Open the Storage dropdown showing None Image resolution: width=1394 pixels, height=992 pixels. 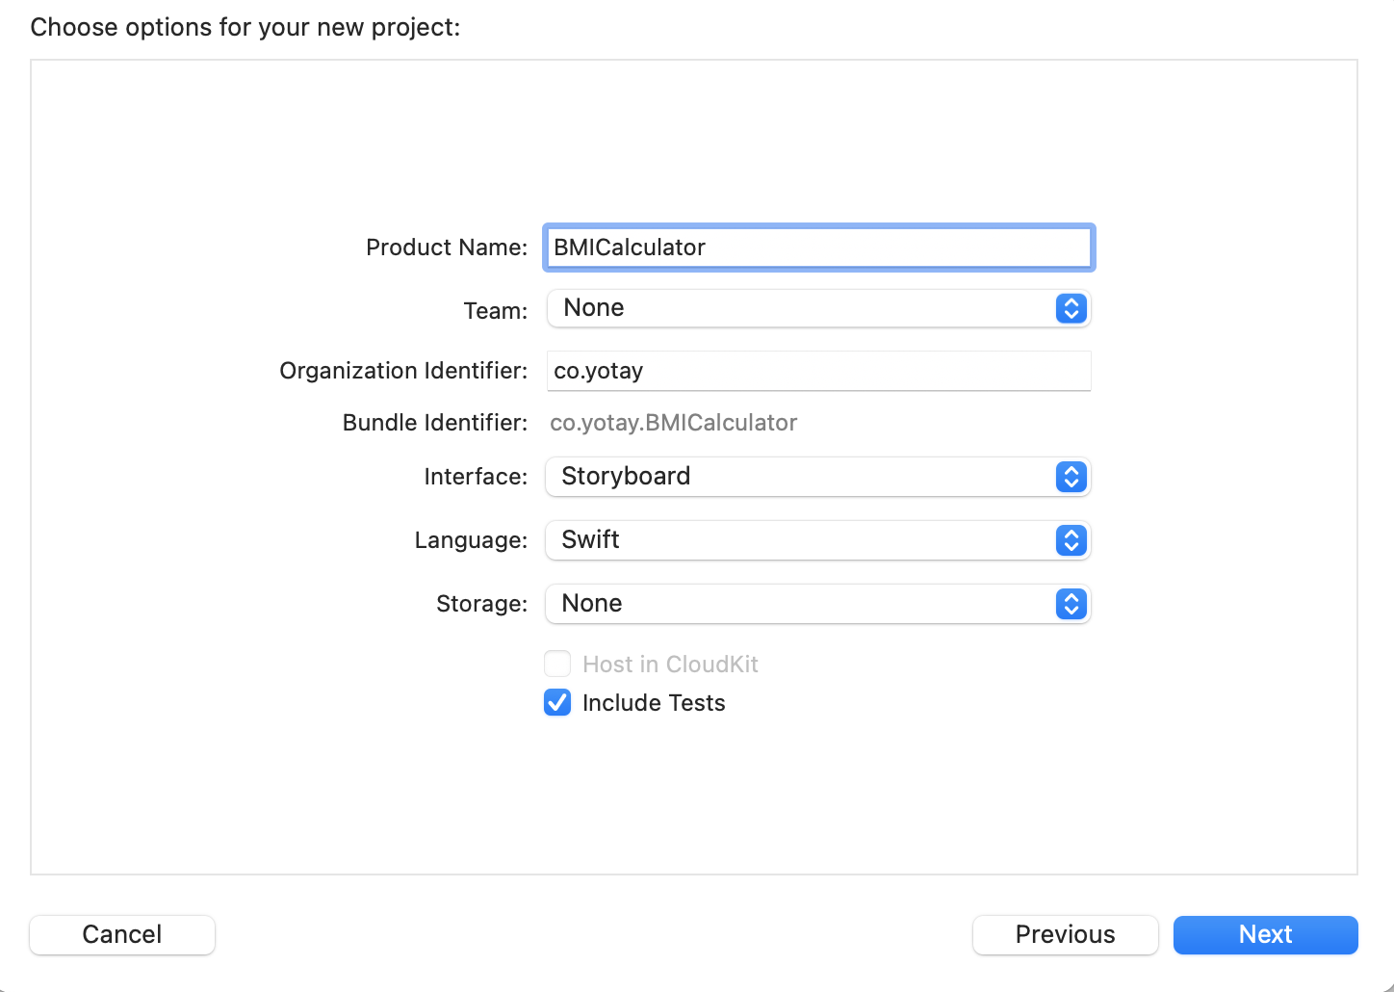(799, 604)
